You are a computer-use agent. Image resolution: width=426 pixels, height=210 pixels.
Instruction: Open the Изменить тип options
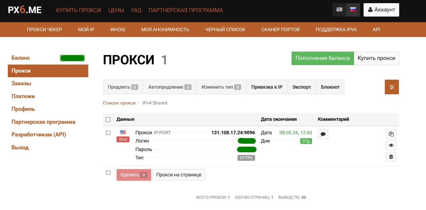pyautogui.click(x=221, y=87)
